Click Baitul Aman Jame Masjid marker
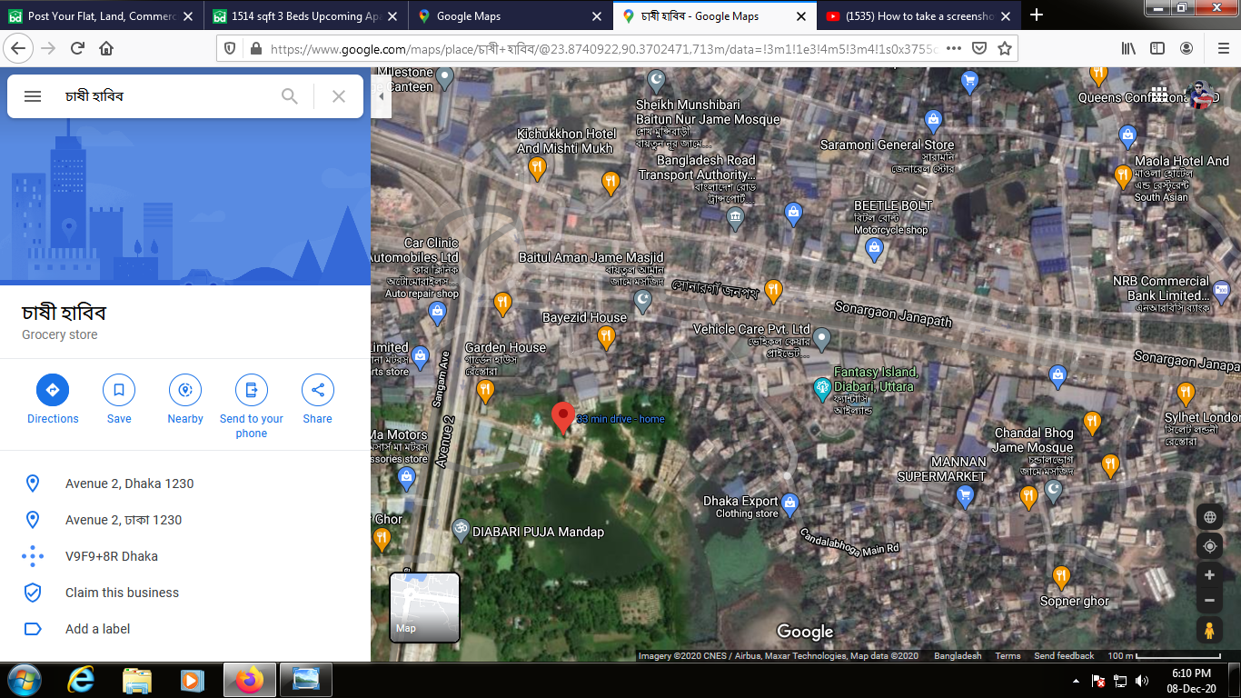 point(643,301)
